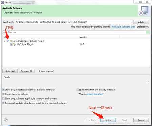Click the Eclipse icon in the Install title bar
The width and height of the screenshot is (152, 126).
pyautogui.click(x=3, y=2)
